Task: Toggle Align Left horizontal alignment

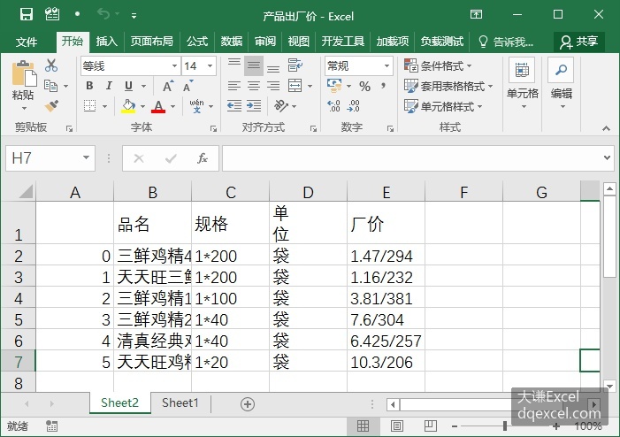Action: 234,86
